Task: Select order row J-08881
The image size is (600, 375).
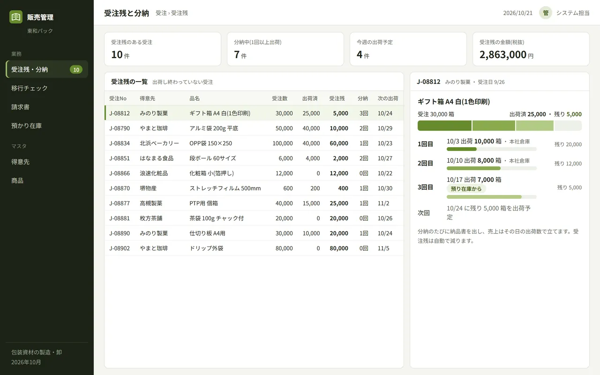Action: [x=254, y=218]
